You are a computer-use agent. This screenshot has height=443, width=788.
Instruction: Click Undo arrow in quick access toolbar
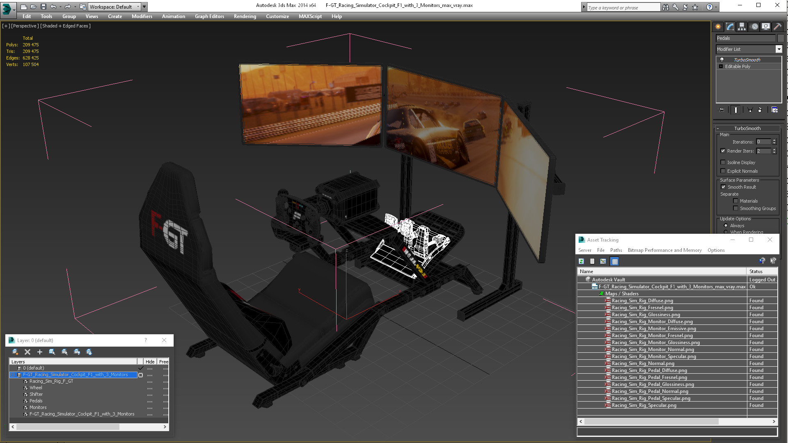pyautogui.click(x=53, y=7)
